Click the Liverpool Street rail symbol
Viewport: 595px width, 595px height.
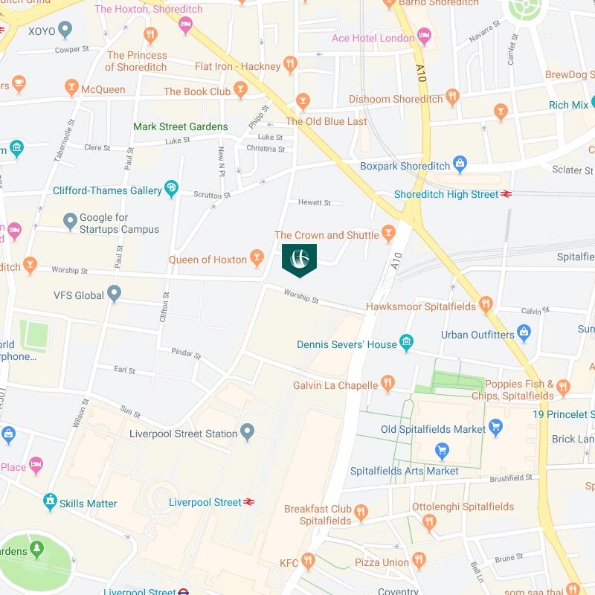(249, 502)
